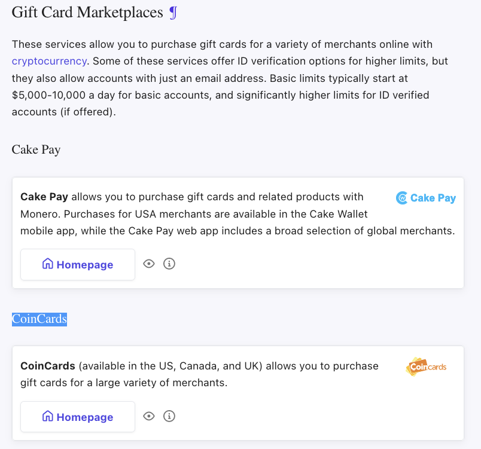Click the bold CoinCards text in card
This screenshot has width=481, height=449.
tap(47, 366)
